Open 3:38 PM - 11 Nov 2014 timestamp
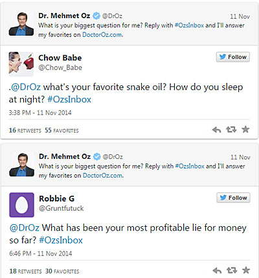The height and width of the screenshot is (278, 259). pyautogui.click(x=40, y=113)
